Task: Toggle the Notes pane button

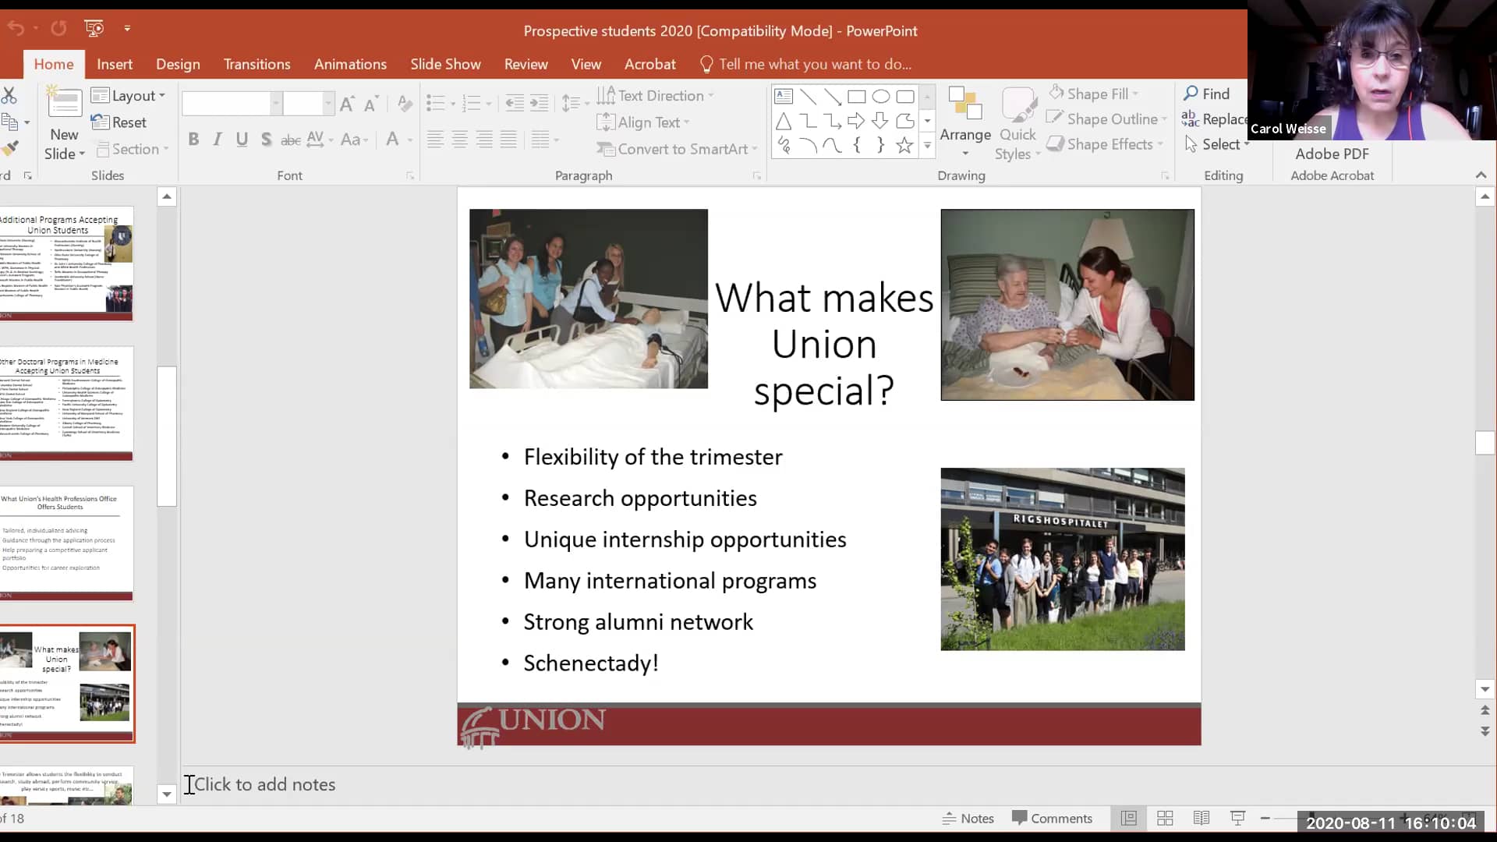Action: click(968, 818)
